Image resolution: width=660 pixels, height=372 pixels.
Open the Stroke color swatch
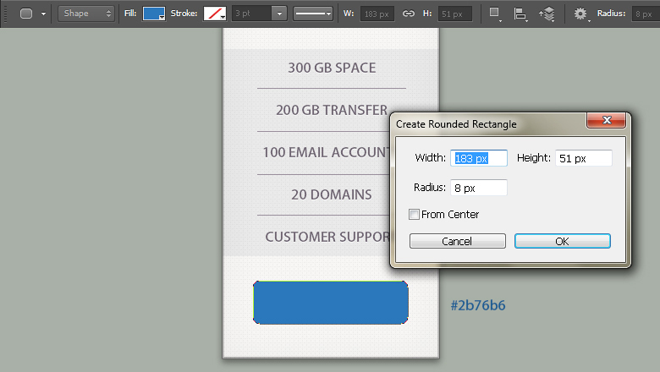click(215, 14)
